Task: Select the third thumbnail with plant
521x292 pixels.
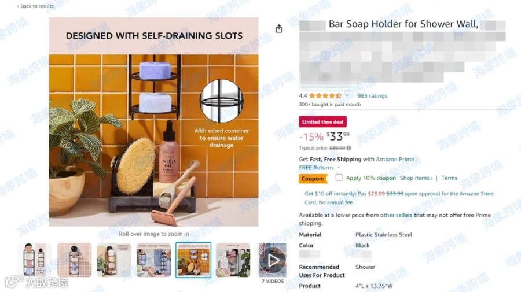Action: coord(114,260)
